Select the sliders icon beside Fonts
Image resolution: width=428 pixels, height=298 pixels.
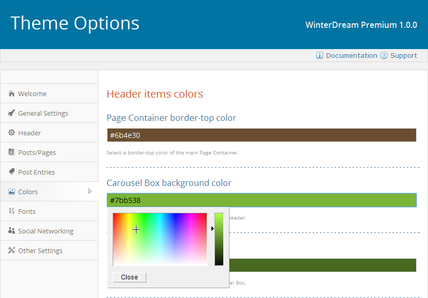pyautogui.click(x=11, y=211)
